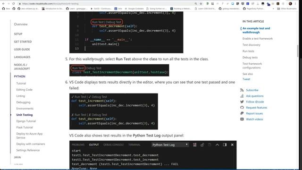Viewport: 302px width, 170px height.
Task: Expand the NODE.JS / JAVASCRIPT section
Action: pos(22,67)
